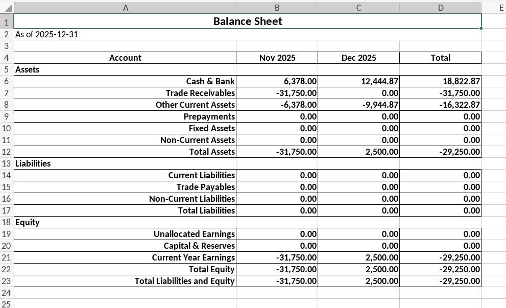Click the Nov 2025 header cell
Image resolution: width=506 pixels, height=308 pixels.
pos(277,58)
